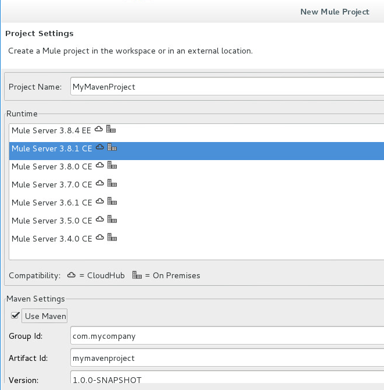Viewport: 384px width, 390px height.
Task: Click cloud icon beside Mule Server 3.4.0 CE
Action: (100, 237)
